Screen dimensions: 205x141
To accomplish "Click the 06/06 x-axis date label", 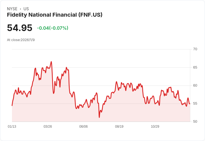I will (x=84, y=127).
